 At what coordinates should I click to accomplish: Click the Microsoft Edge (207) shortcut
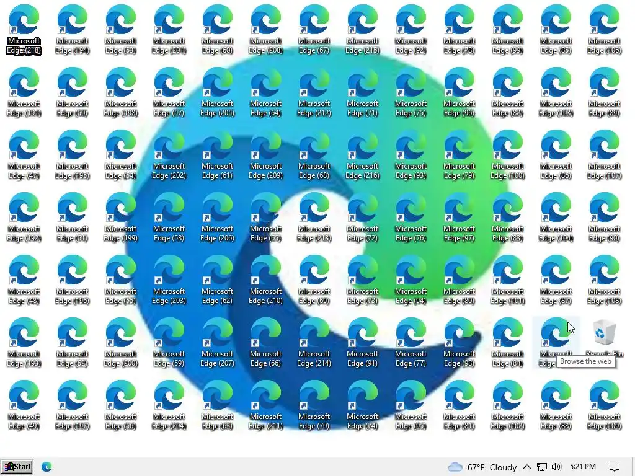coord(218,342)
